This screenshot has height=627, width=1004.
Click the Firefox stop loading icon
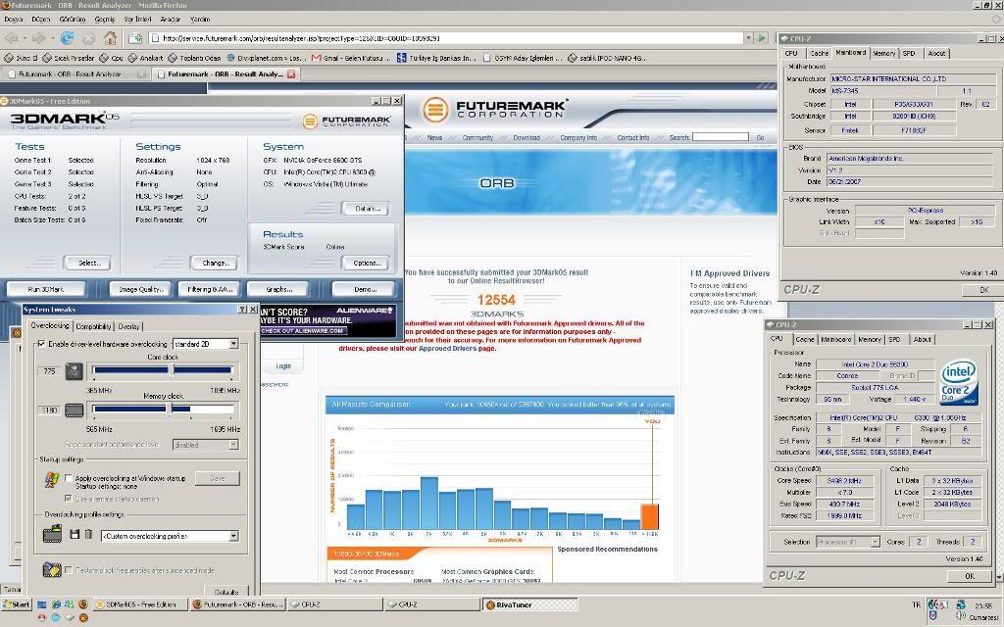tap(88, 38)
